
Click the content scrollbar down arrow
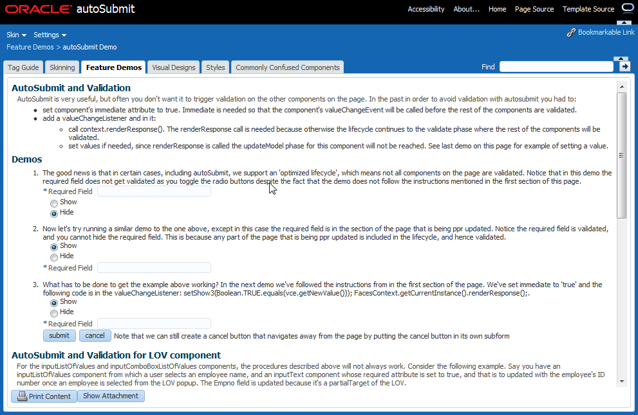[622, 382]
